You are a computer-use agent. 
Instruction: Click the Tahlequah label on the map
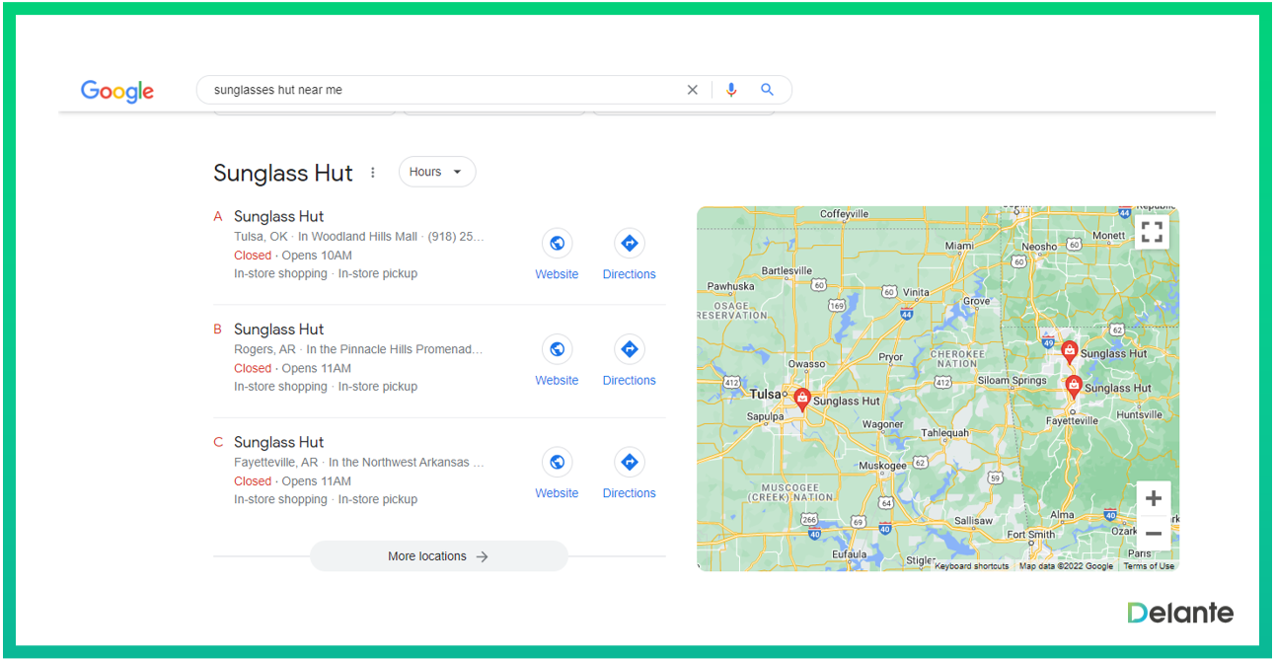coord(944,433)
